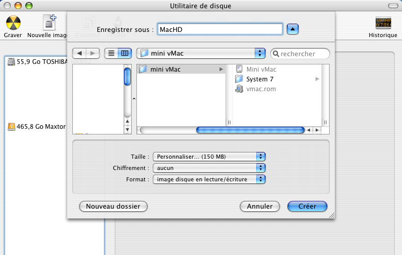Open the mini vMac location dropdown
This screenshot has width=402, height=255.
coord(201,54)
